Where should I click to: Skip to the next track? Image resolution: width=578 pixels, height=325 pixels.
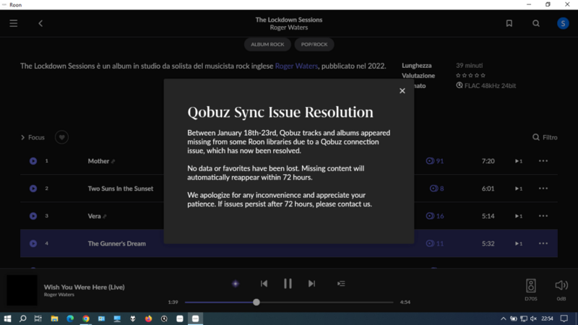click(x=311, y=284)
